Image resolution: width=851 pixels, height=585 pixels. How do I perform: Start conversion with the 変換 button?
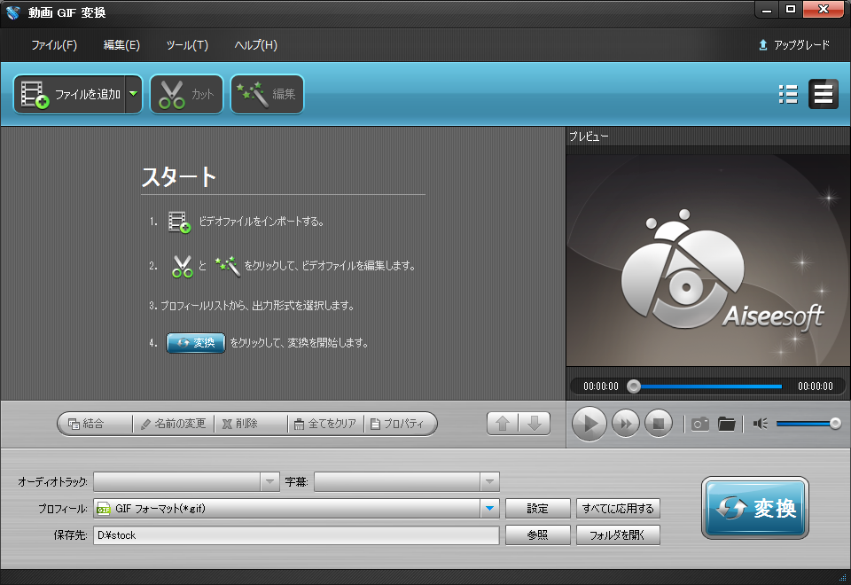(754, 509)
